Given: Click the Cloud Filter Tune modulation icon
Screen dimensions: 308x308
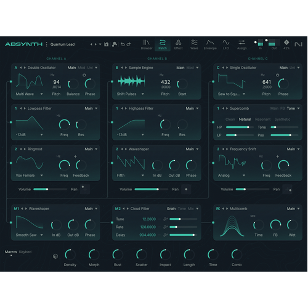Looking at the screenshot, I should pos(166,219).
